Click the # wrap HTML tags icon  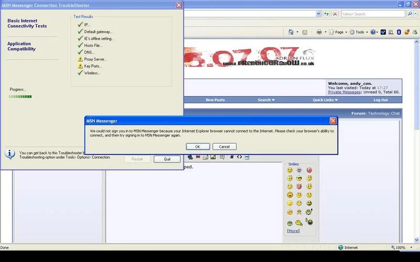click(232, 157)
